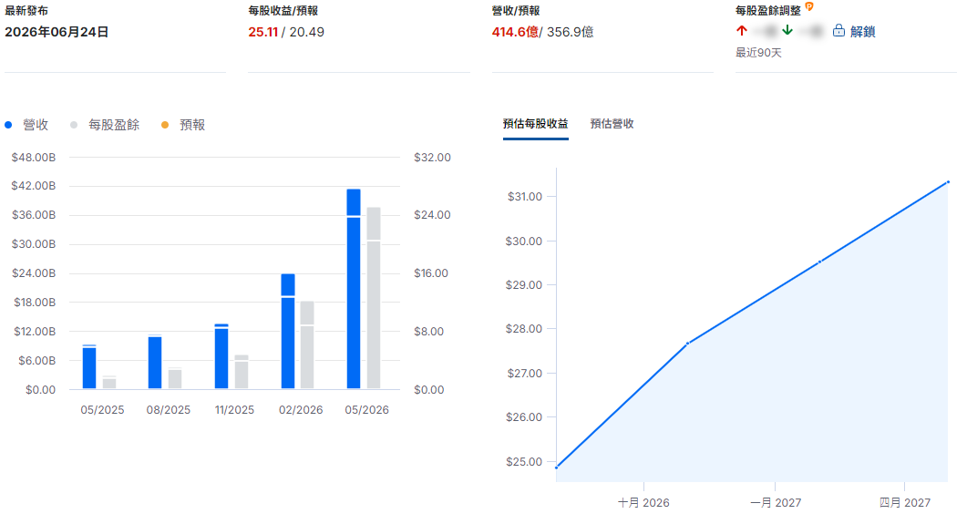Screen dimensions: 967x524
Task: Click the 四月 2027 axis label
Action: click(905, 502)
